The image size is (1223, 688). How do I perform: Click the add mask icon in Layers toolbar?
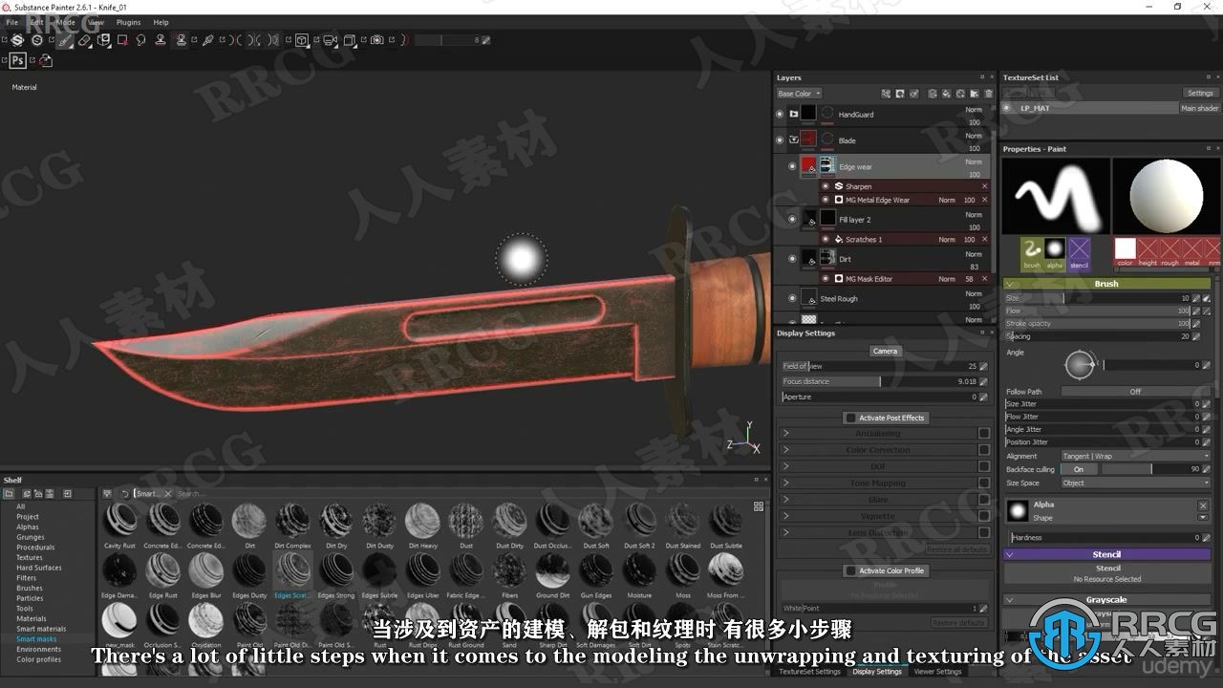pyautogui.click(x=900, y=94)
